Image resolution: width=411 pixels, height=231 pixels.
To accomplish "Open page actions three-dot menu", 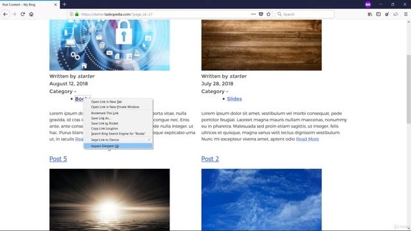I will click(x=253, y=14).
